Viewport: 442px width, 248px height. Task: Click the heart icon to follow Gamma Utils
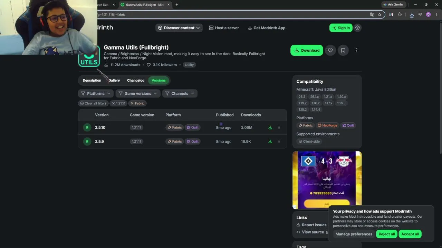(330, 50)
